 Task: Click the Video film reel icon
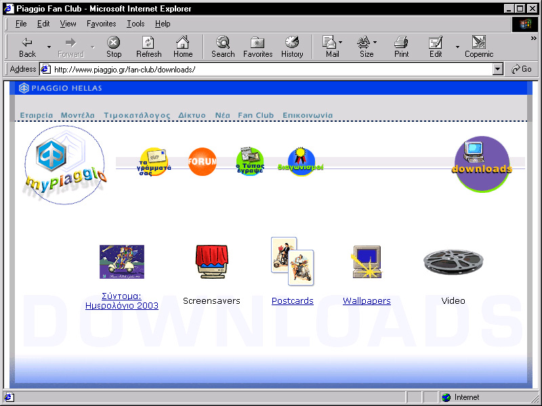point(453,262)
